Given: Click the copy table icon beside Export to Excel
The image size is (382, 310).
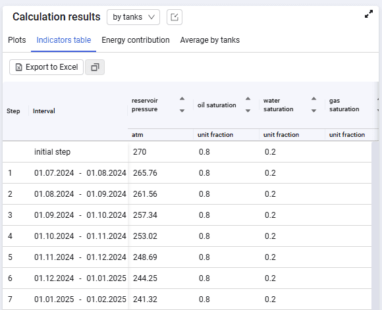Looking at the screenshot, I should coord(95,67).
